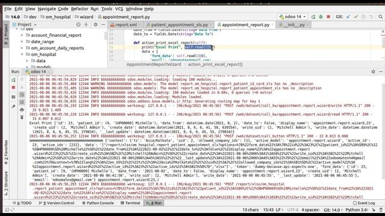Open the Event Log
The height and width of the screenshot is (216, 385).
[x=363, y=203]
